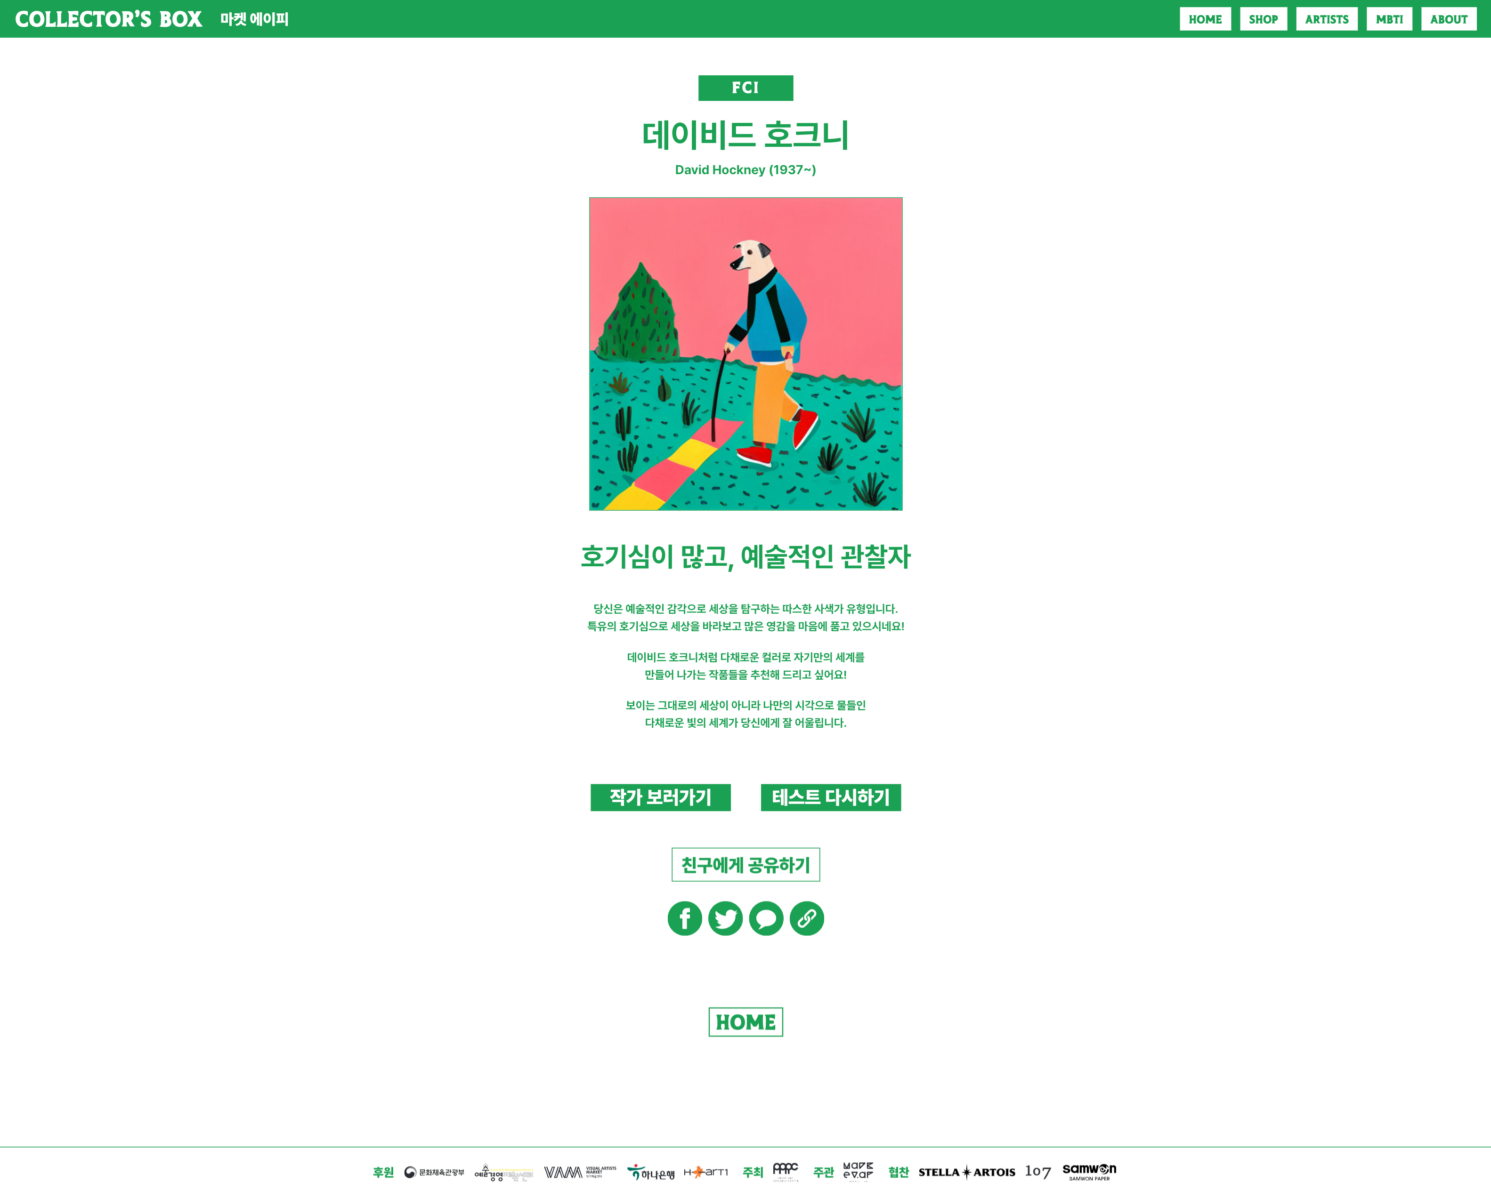Open HOME in top navigation
Screen dimensions: 1491x1198
(1206, 19)
